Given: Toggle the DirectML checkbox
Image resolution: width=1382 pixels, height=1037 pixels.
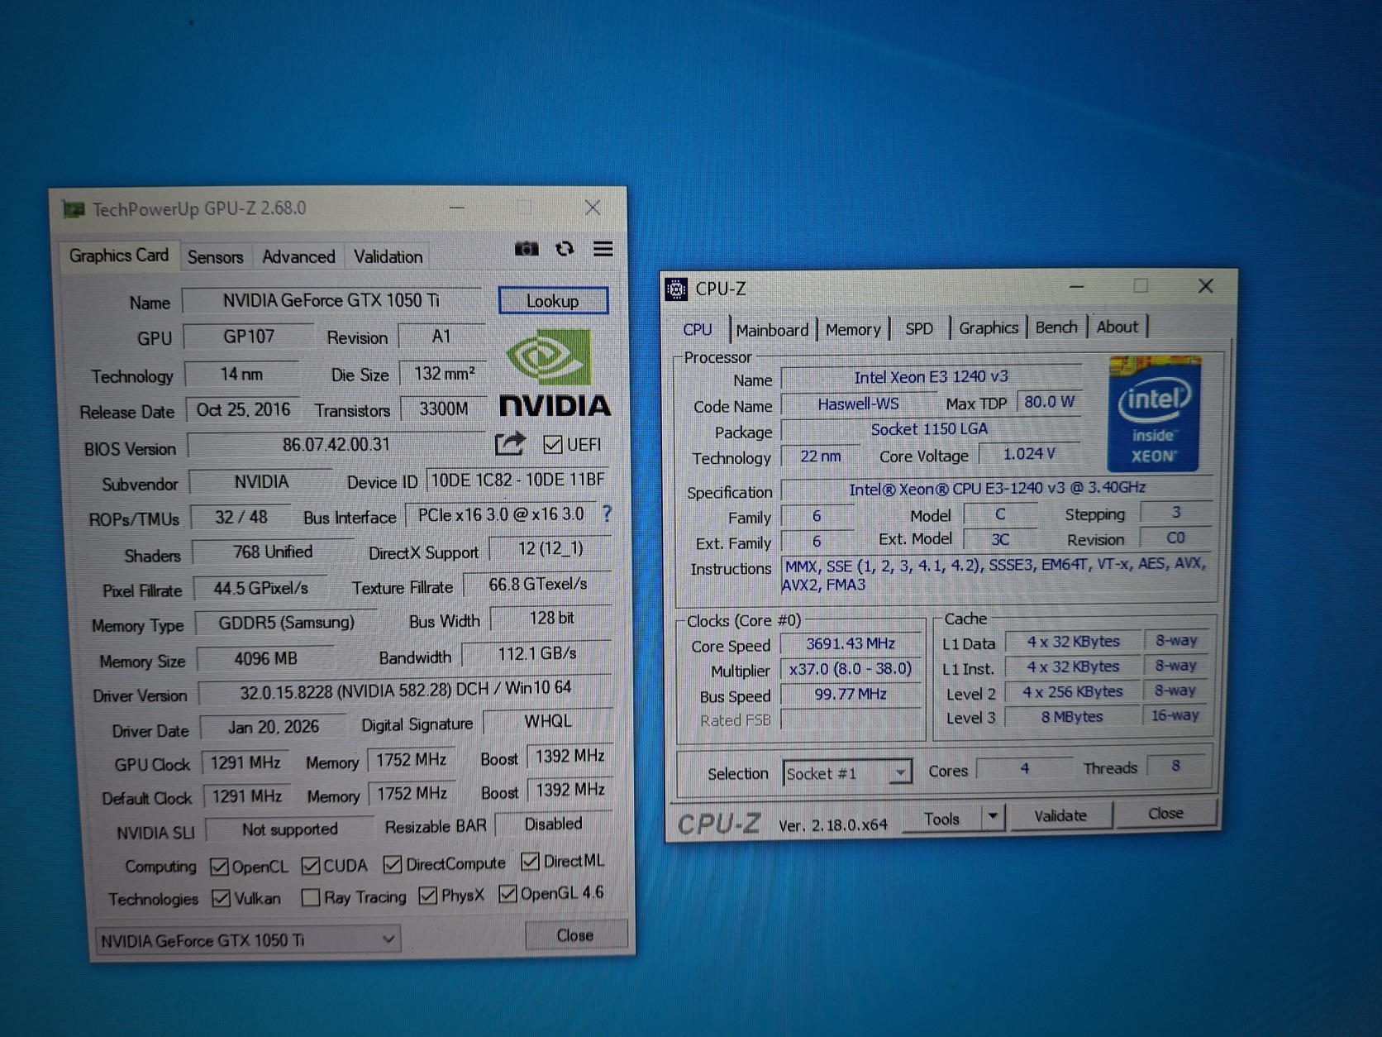Looking at the screenshot, I should coord(531,862).
